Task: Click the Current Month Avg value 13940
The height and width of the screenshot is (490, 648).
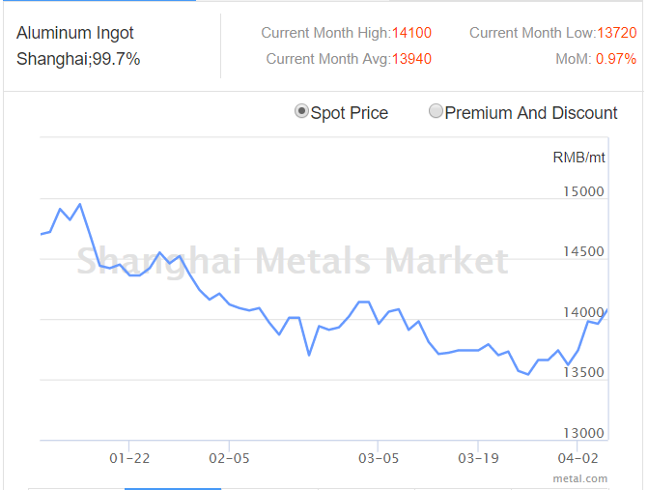Action: (411, 59)
